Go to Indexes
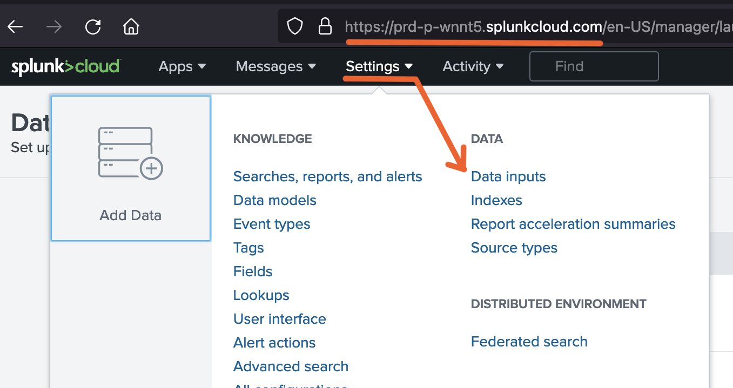The image size is (733, 388). 496,200
